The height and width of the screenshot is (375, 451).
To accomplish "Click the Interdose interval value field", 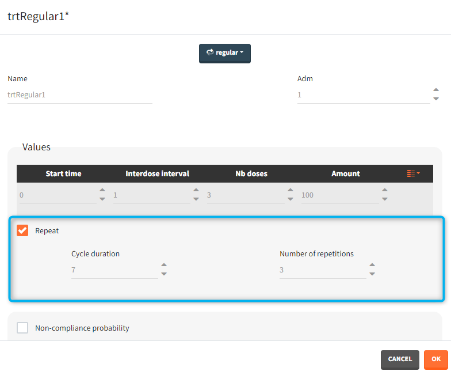I will [151, 195].
